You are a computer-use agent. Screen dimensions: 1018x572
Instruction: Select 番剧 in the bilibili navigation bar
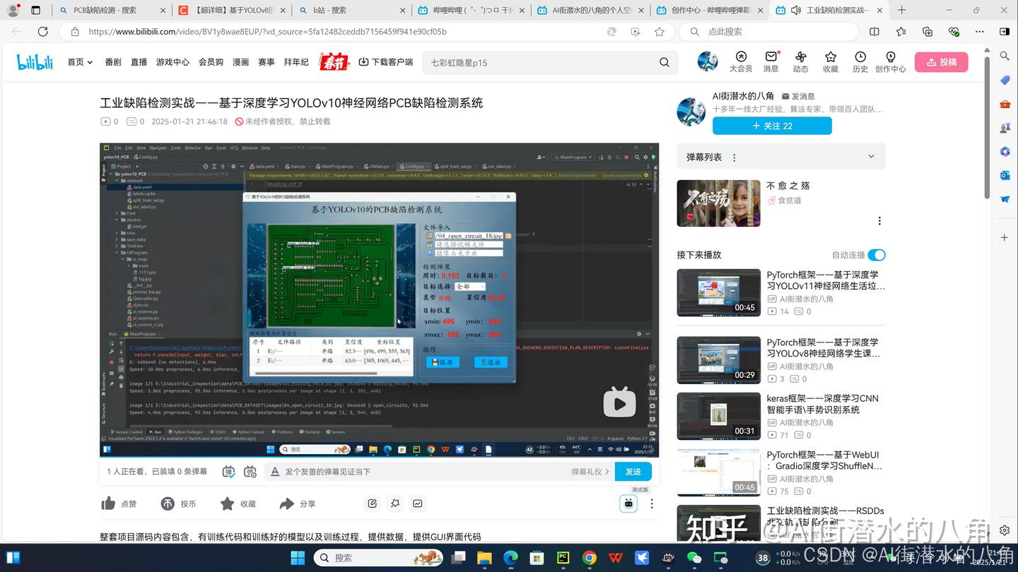click(112, 62)
